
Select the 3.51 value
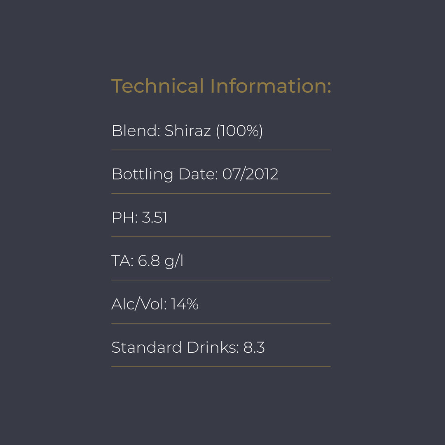[155, 218]
